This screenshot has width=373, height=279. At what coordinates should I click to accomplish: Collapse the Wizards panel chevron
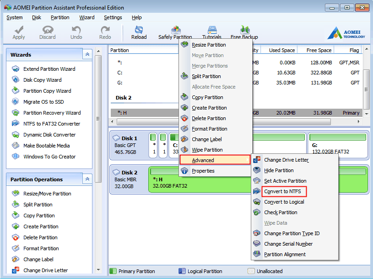(x=87, y=54)
